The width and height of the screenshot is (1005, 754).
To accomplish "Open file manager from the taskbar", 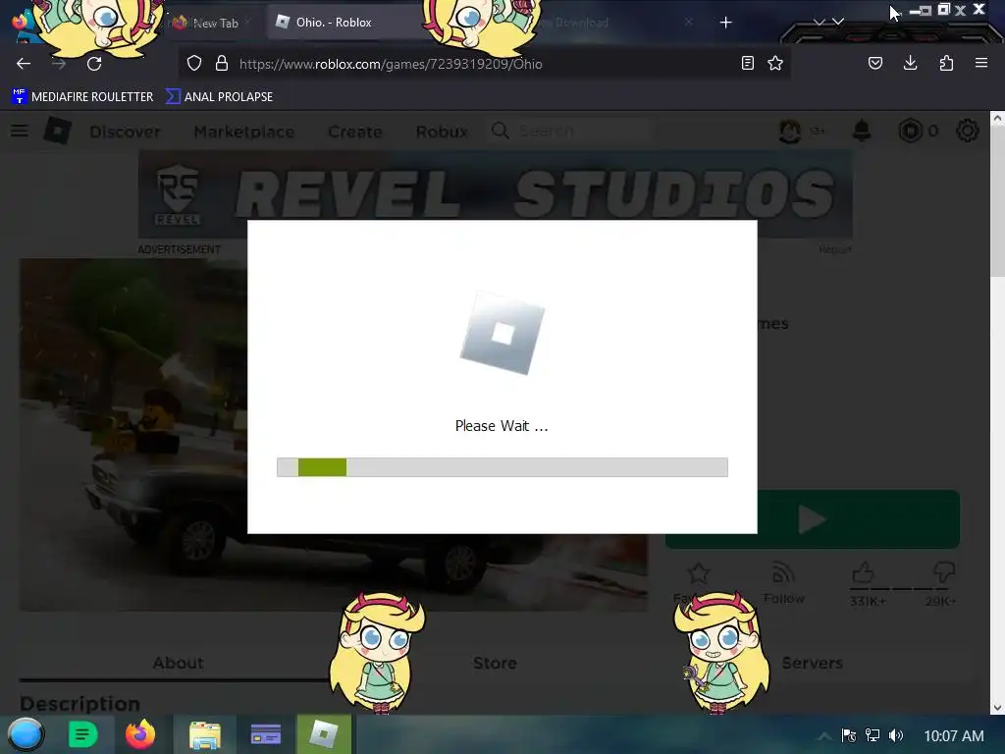I will [205, 734].
